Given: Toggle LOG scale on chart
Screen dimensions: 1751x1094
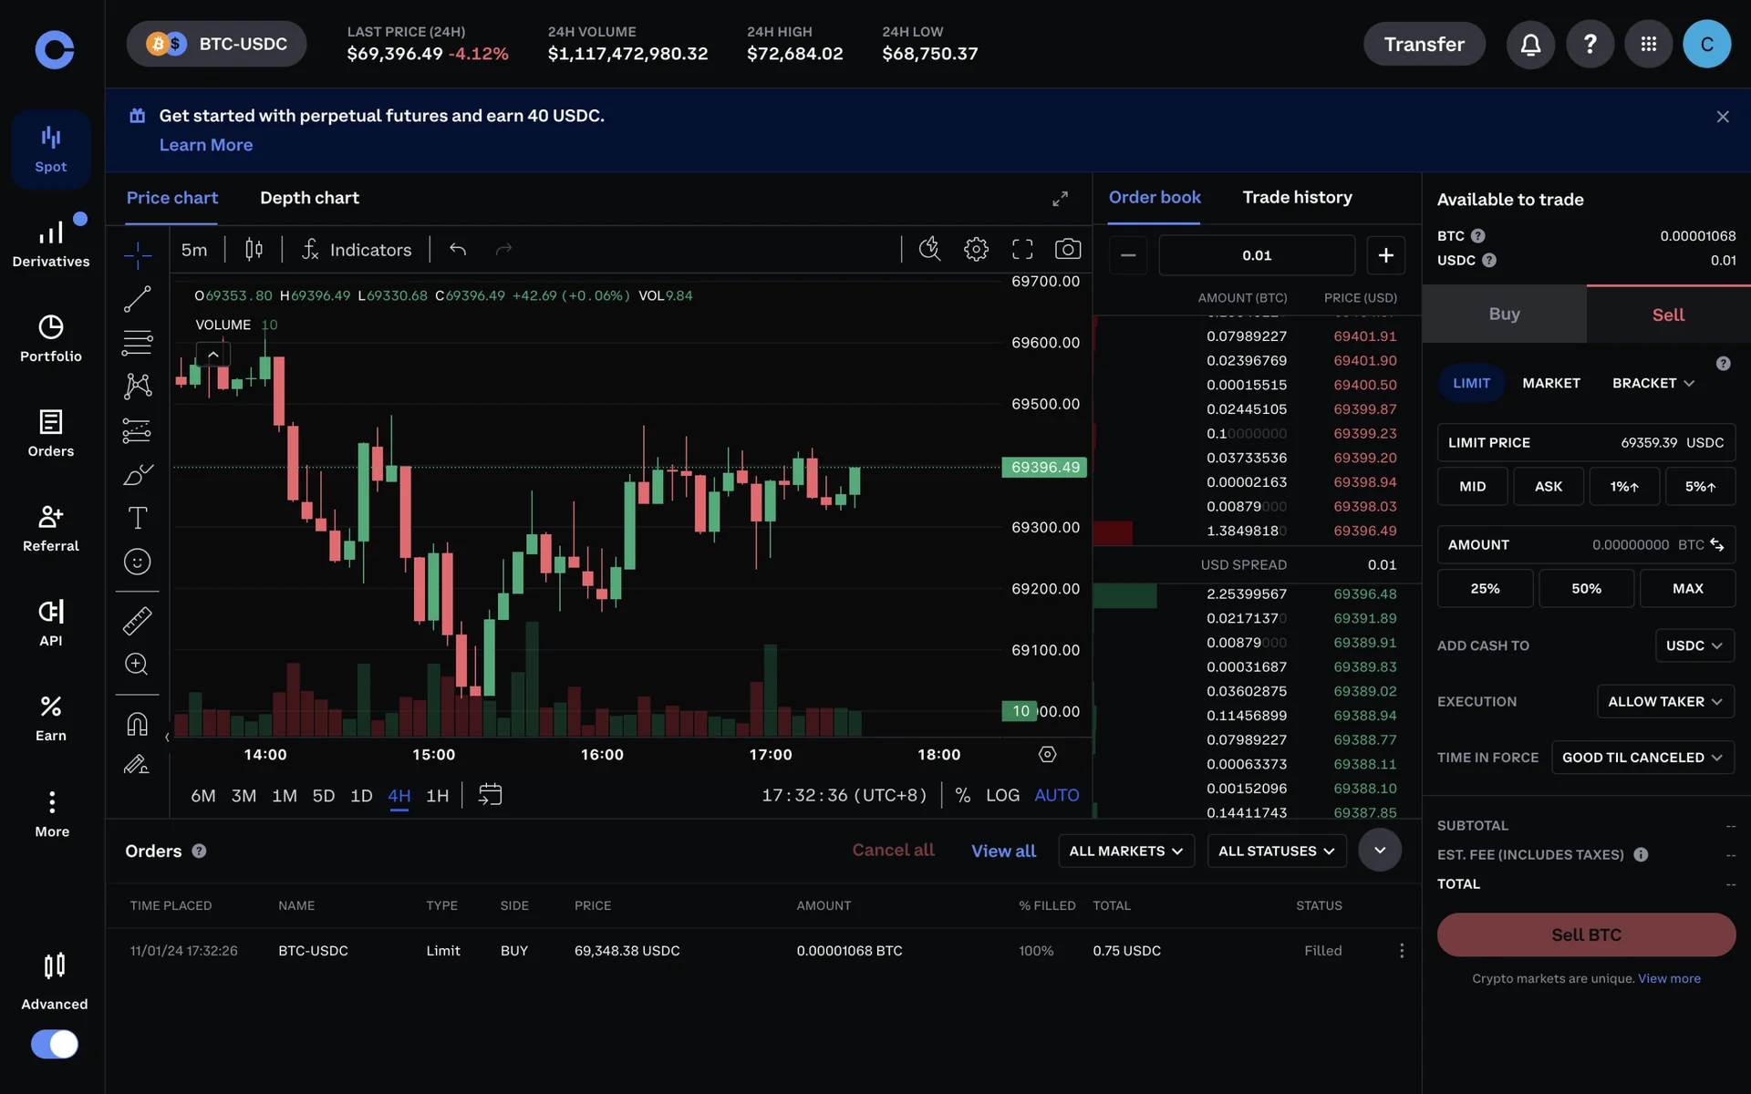Looking at the screenshot, I should pyautogui.click(x=1002, y=795).
